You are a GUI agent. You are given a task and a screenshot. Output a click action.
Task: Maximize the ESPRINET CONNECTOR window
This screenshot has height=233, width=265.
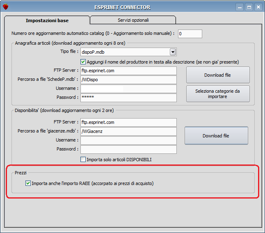[249, 7]
